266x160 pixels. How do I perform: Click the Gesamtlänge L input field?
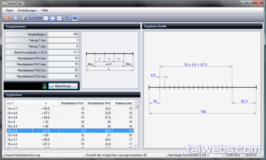click(64, 34)
